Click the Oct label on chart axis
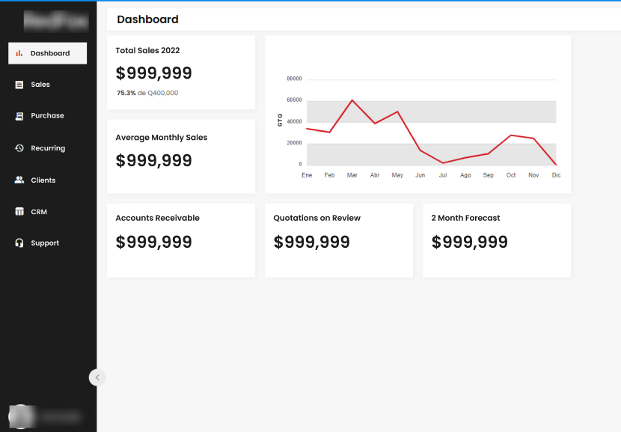The width and height of the screenshot is (621, 432). click(511, 175)
